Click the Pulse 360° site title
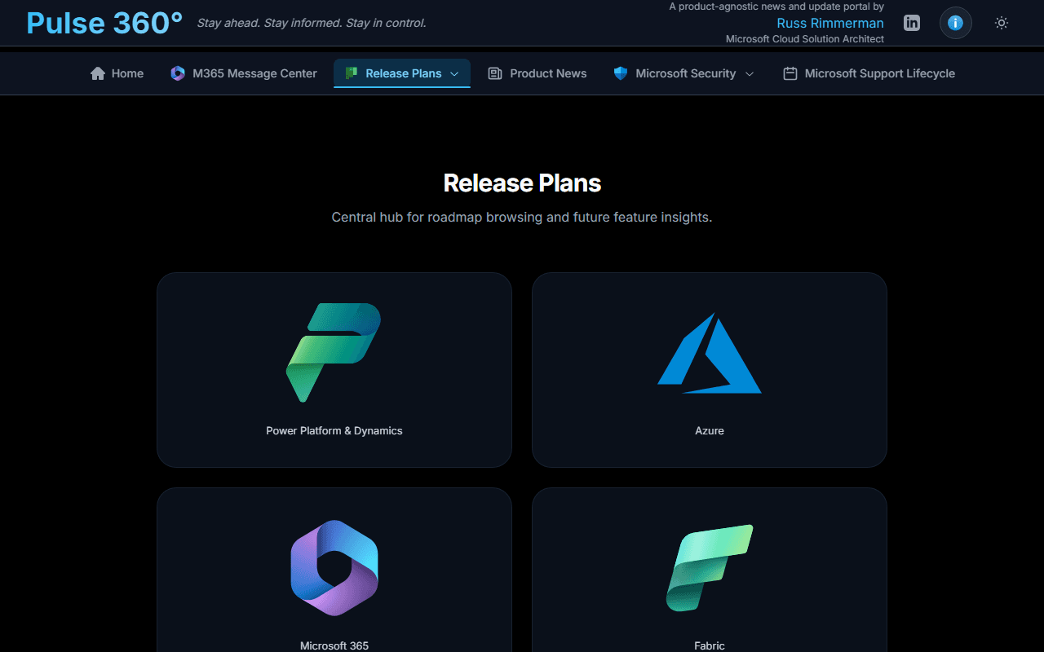Image resolution: width=1044 pixels, height=652 pixels. coord(104,23)
